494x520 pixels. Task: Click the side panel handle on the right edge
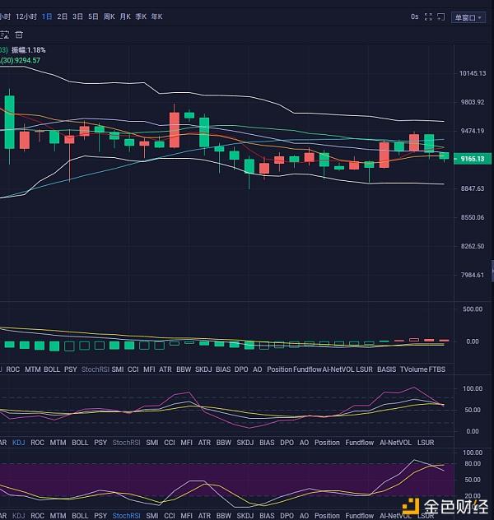coord(492,271)
